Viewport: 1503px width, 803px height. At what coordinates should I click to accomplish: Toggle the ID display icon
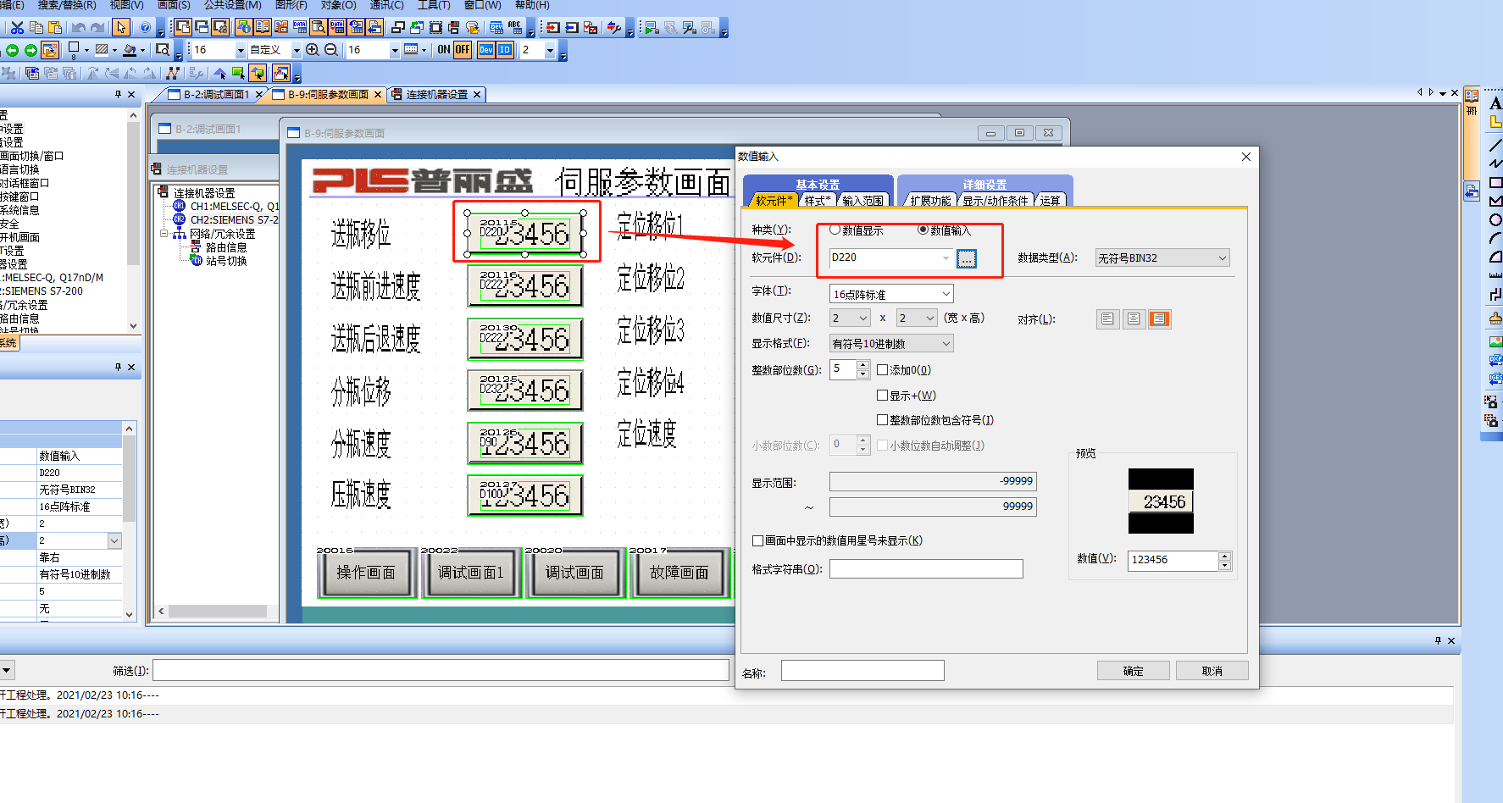click(504, 50)
